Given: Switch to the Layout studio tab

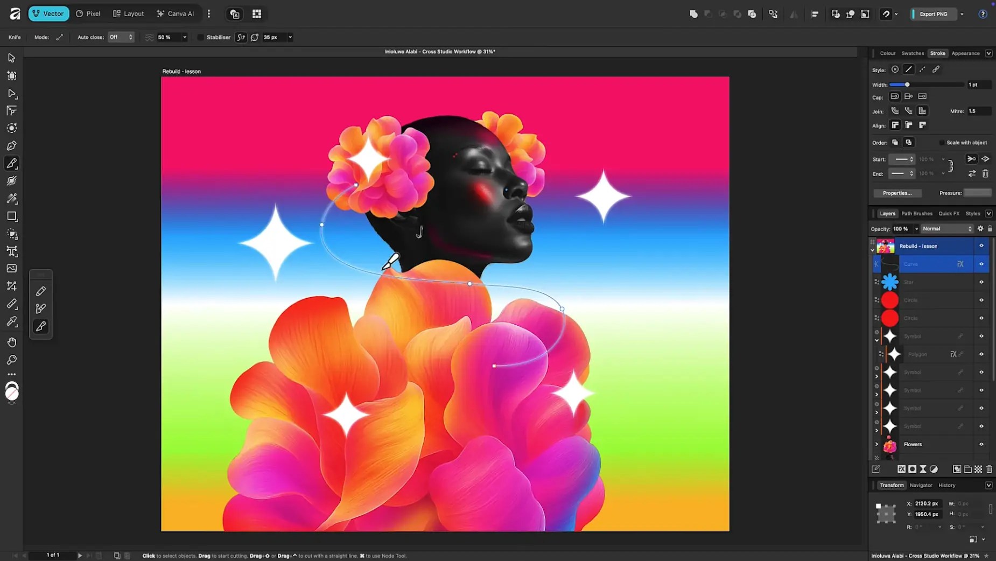Looking at the screenshot, I should coord(129,14).
